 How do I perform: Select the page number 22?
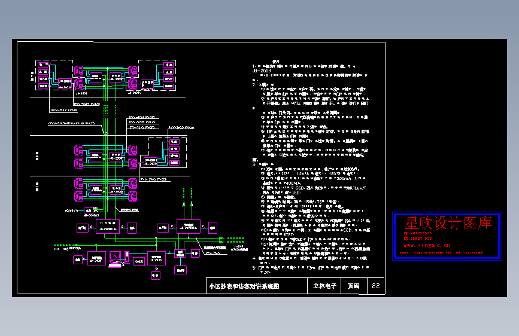coord(376,286)
